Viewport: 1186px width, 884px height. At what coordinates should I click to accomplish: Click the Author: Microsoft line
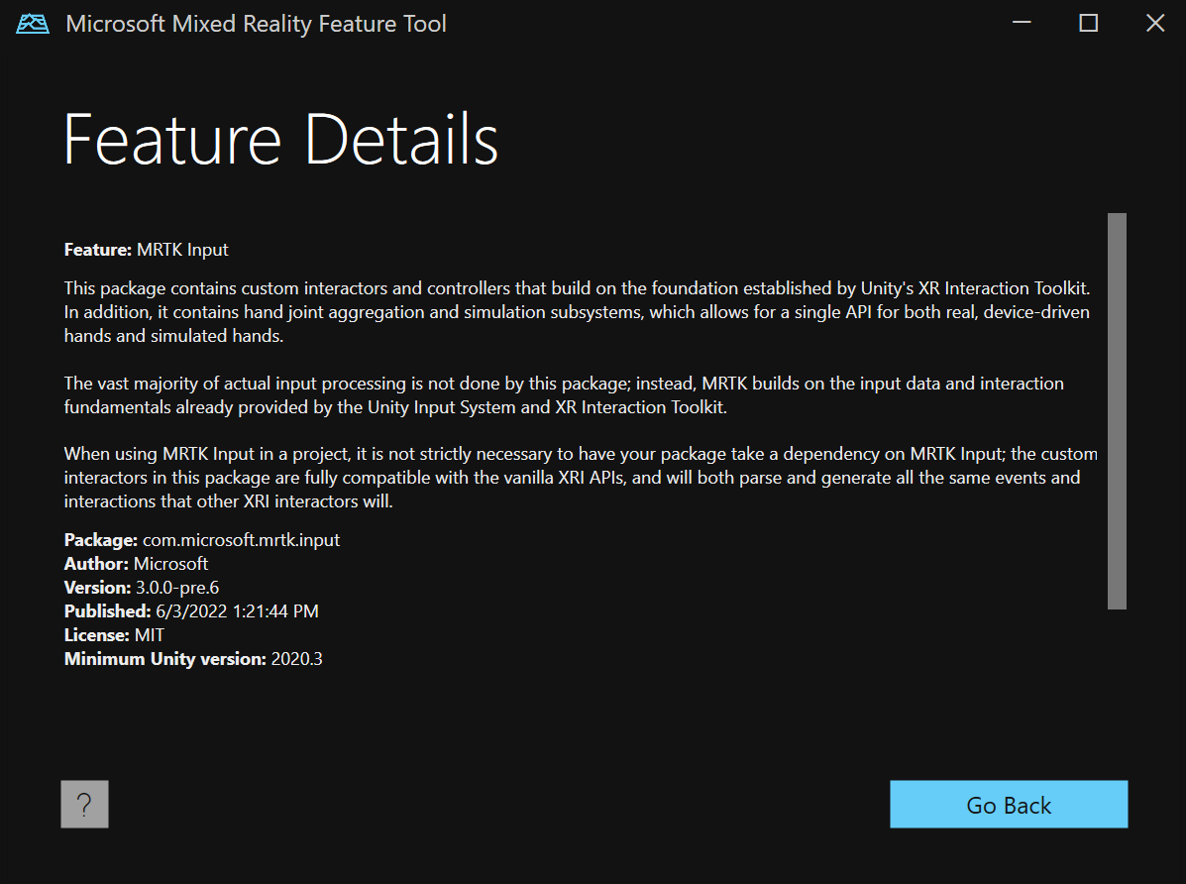(137, 564)
